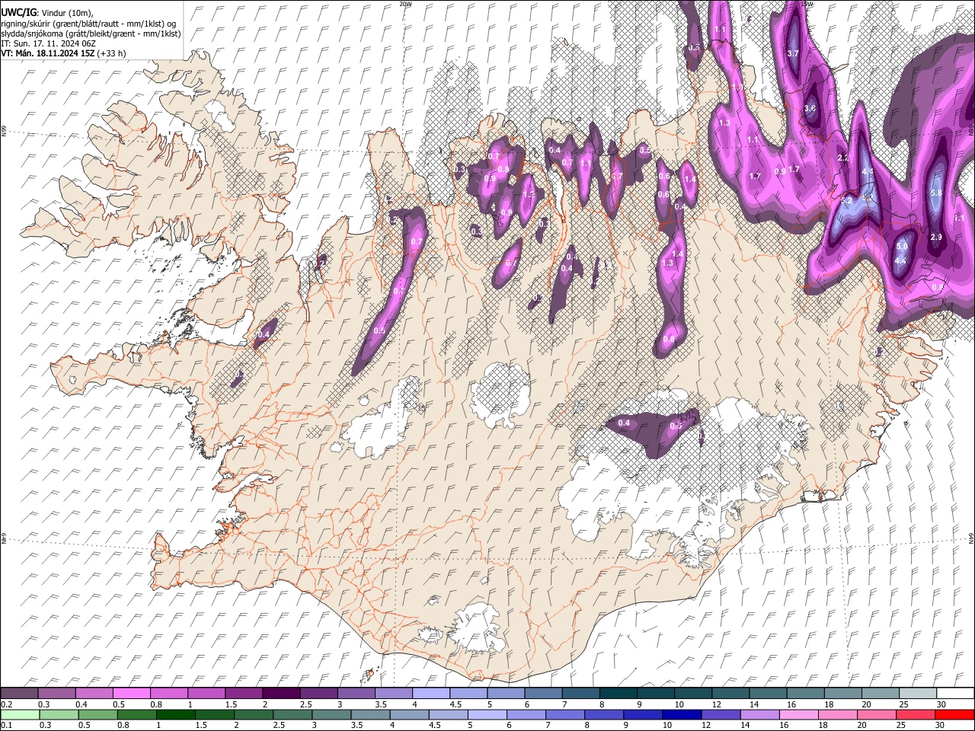Click the '0.2' label under the top legend row

click(x=7, y=705)
